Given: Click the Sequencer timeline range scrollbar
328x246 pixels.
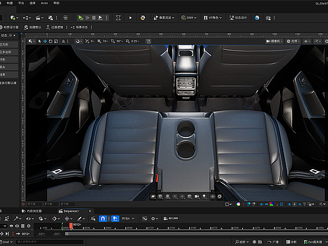Looking at the screenshot, I should [196, 234].
